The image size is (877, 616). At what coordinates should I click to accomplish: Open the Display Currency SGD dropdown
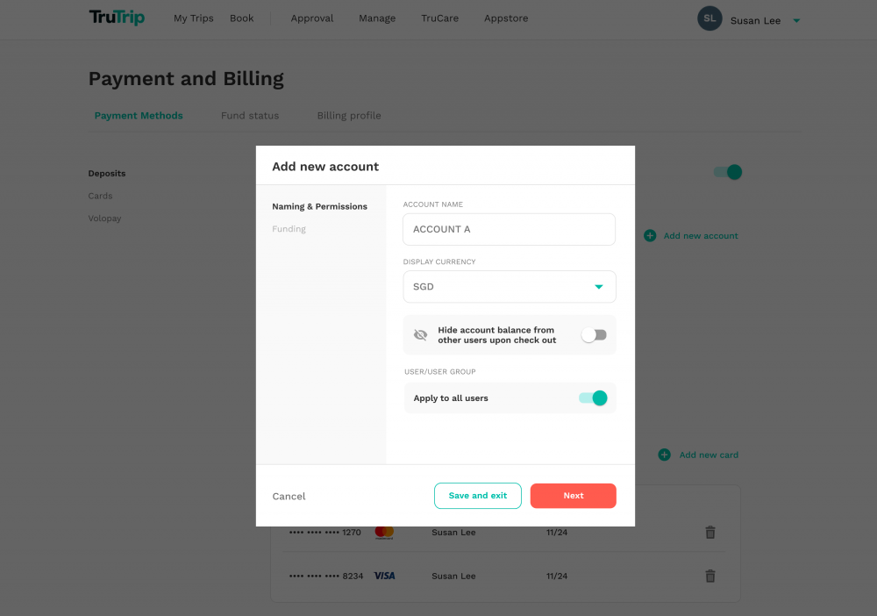click(509, 286)
